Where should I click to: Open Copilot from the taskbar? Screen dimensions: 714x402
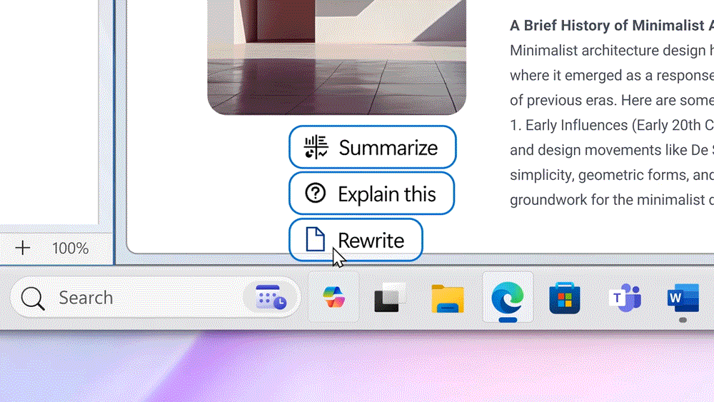(x=333, y=297)
